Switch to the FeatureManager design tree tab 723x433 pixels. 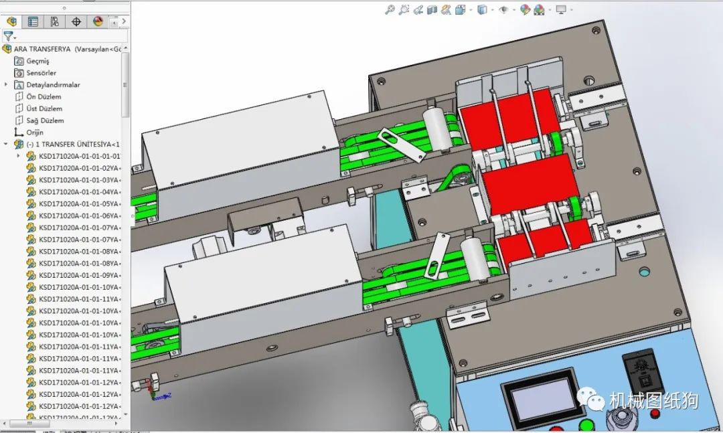(11, 21)
